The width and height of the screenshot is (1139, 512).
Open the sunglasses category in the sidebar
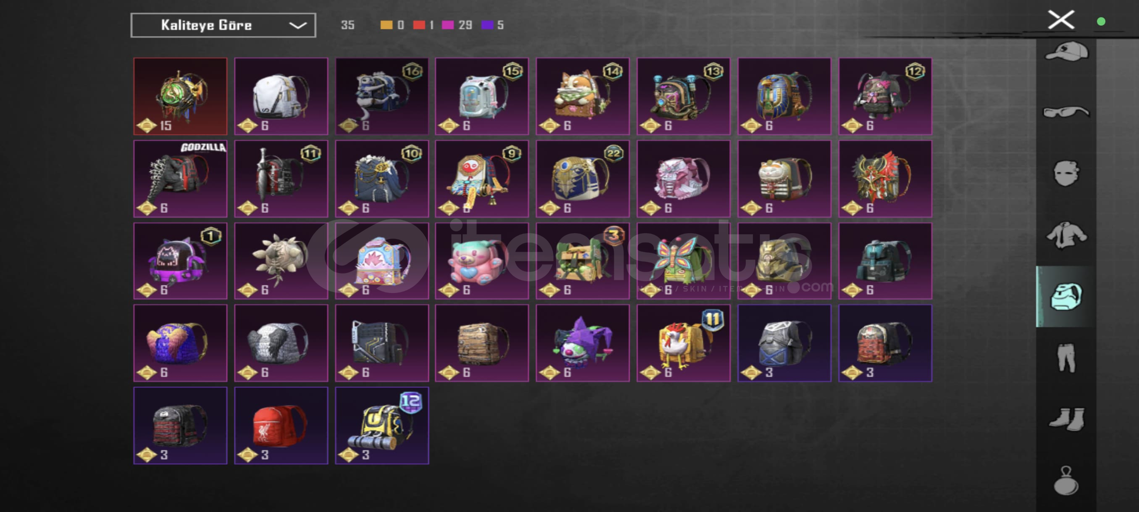point(1066,112)
